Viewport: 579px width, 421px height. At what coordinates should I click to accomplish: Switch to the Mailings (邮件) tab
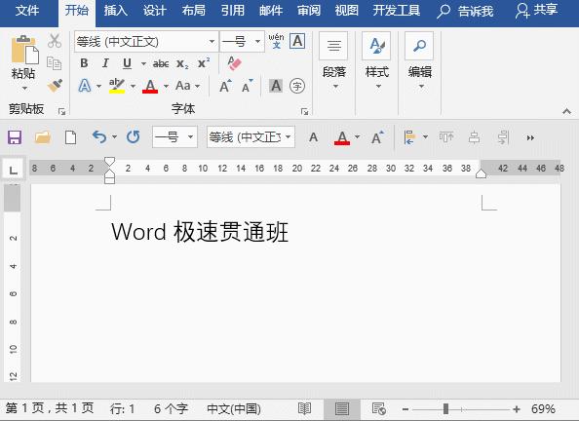[271, 11]
